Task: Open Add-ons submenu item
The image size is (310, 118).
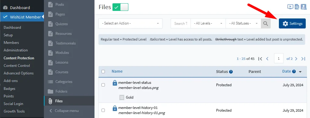Action: [11, 81]
